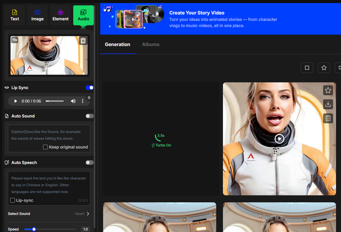Open audio player more options menu
This screenshot has width=341, height=232.
pyautogui.click(x=83, y=101)
